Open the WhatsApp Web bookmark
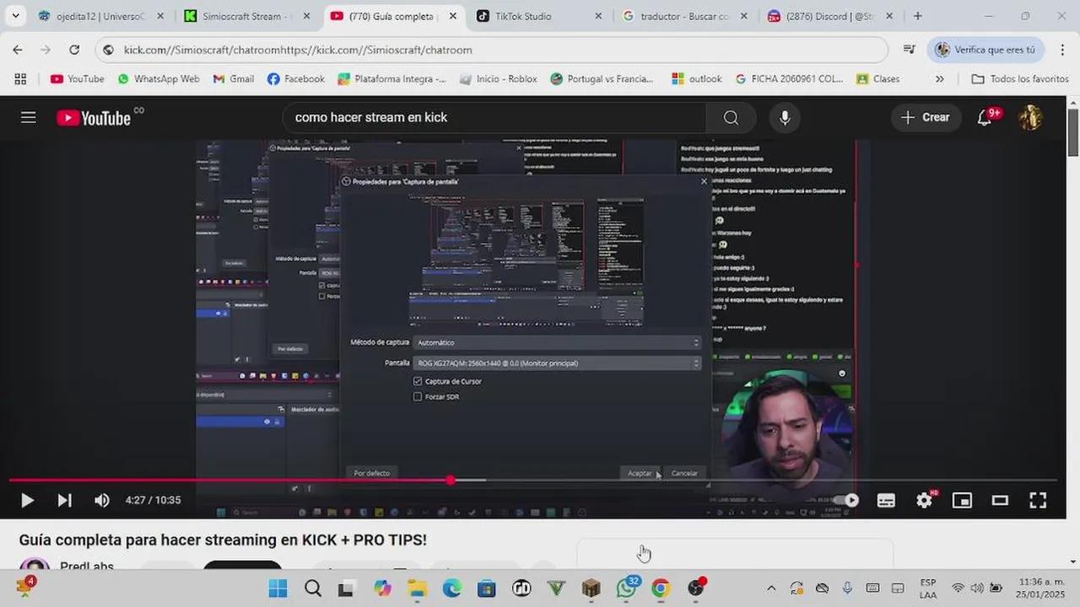This screenshot has height=607, width=1080. (159, 78)
